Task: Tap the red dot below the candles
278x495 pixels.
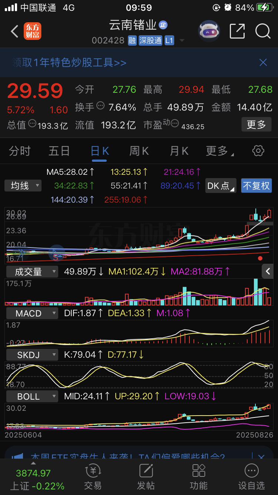Action: click(x=260, y=258)
